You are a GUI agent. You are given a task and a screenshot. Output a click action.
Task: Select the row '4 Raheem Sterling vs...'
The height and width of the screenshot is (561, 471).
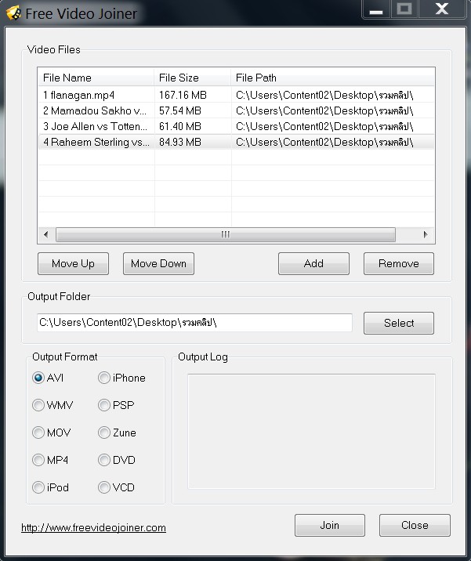point(236,143)
